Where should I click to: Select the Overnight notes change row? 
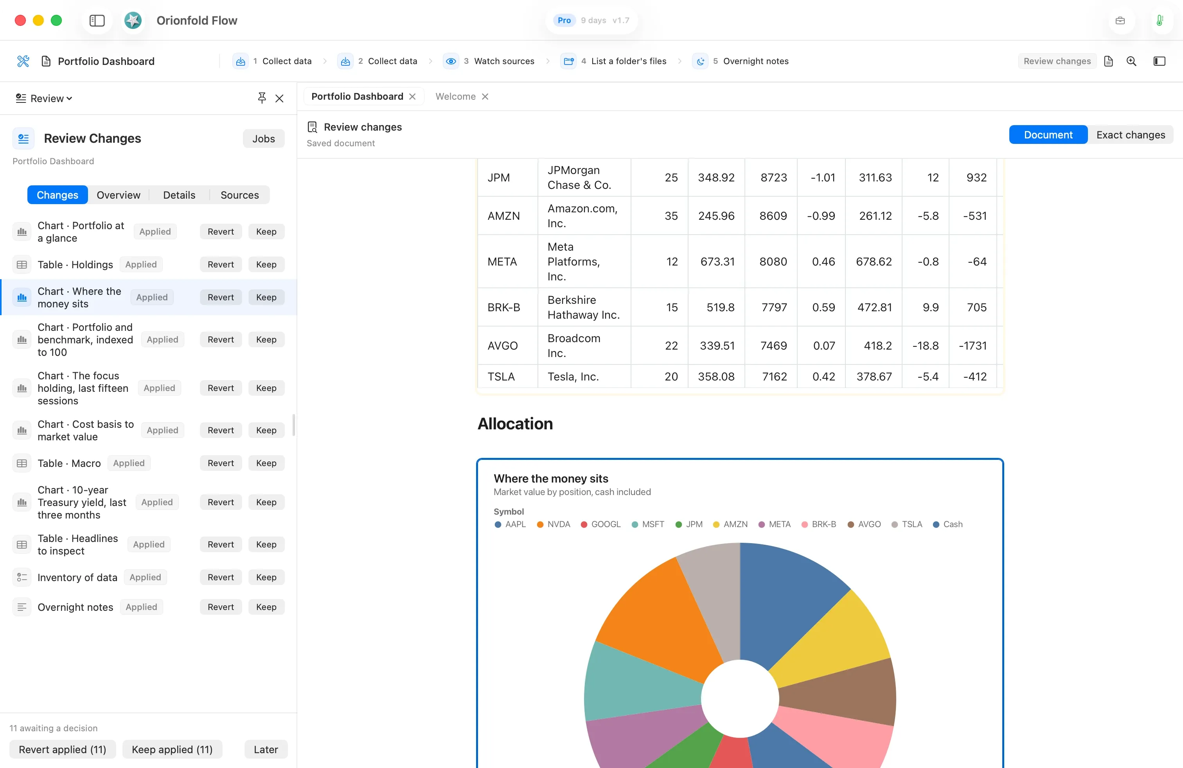148,607
